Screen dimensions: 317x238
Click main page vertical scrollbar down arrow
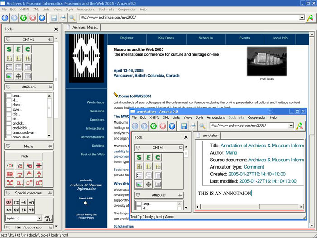[312, 225]
